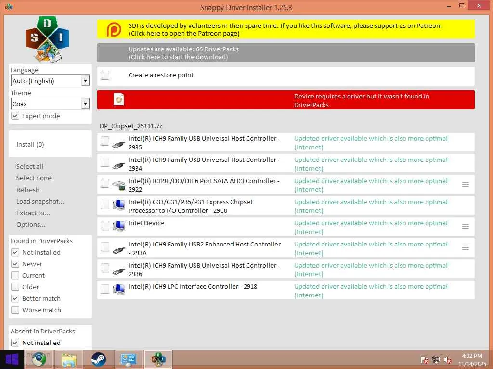The height and width of the screenshot is (369, 493).
Task: Click the Action Center flag tray icon
Action: (x=424, y=360)
